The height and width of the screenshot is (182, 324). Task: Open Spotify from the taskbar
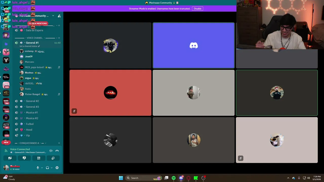pos(174,178)
